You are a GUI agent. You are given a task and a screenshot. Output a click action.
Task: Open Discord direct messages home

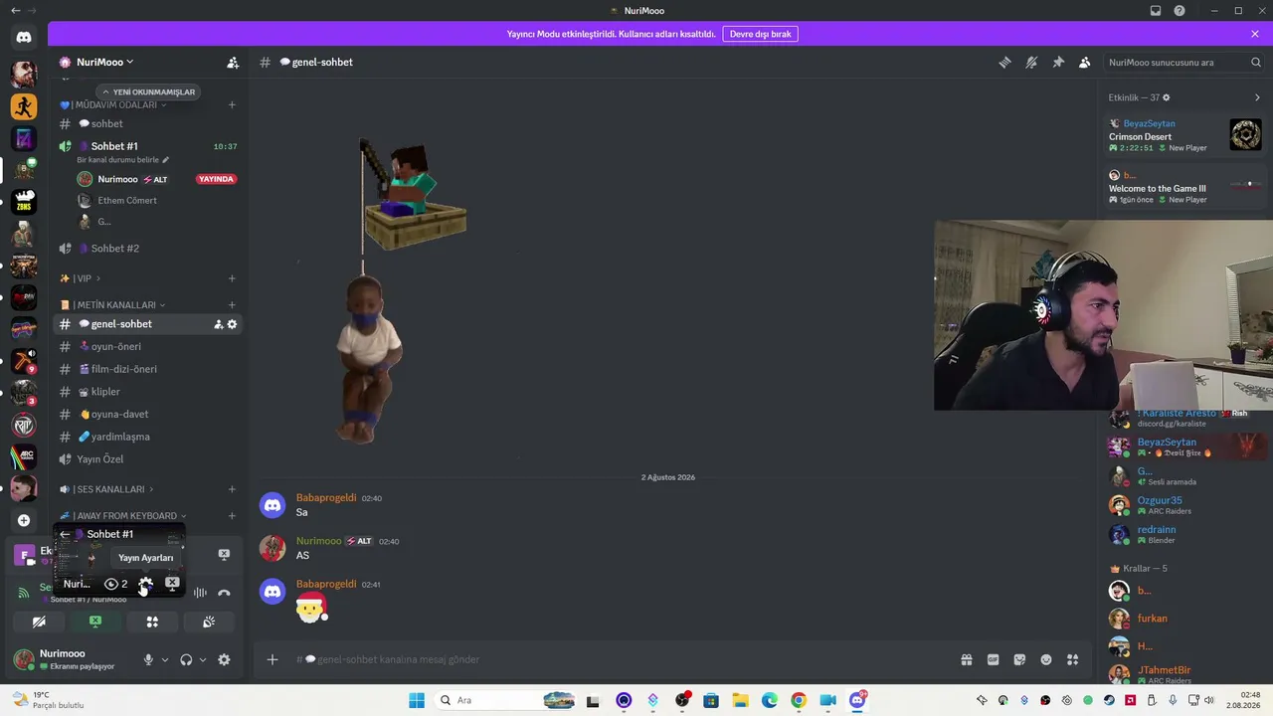point(24,38)
